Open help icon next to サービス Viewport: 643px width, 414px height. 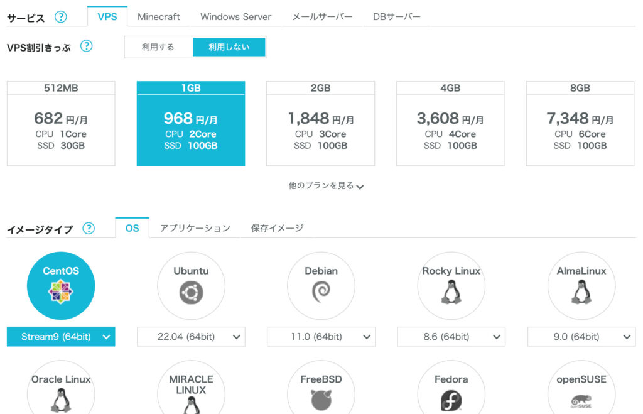click(x=61, y=17)
